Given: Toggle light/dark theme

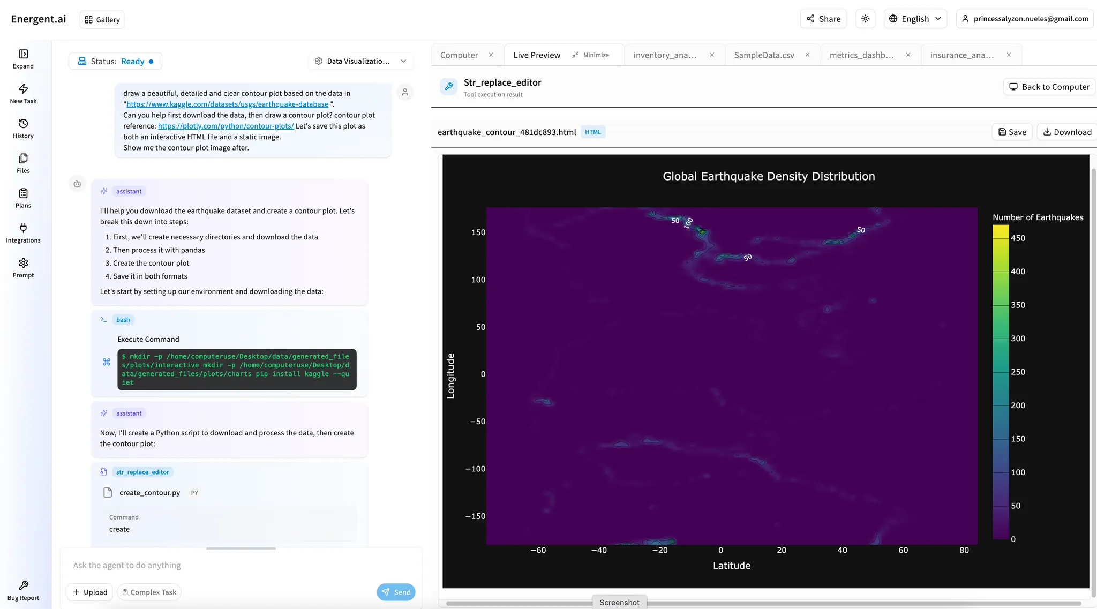Looking at the screenshot, I should tap(865, 18).
